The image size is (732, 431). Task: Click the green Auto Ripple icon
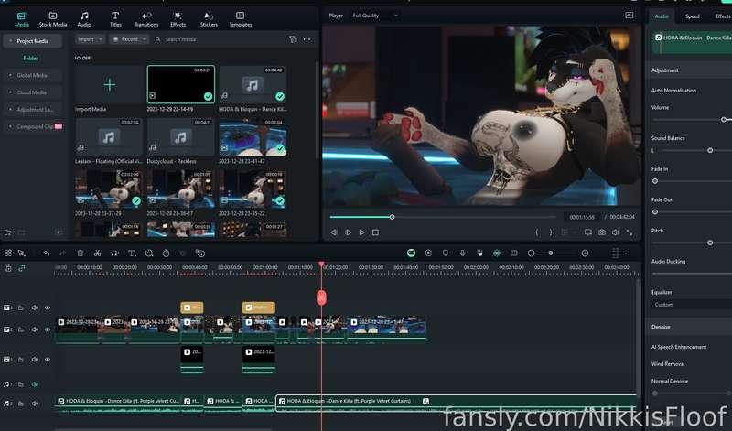pos(411,253)
